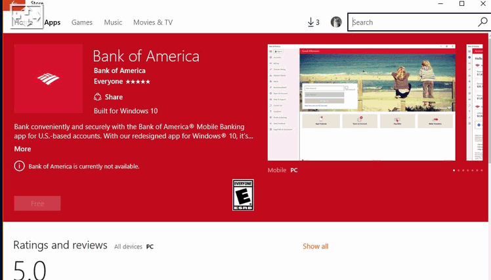This screenshot has width=491, height=280.
Task: Minimize the Store window
Action: pyautogui.click(x=440, y=4)
